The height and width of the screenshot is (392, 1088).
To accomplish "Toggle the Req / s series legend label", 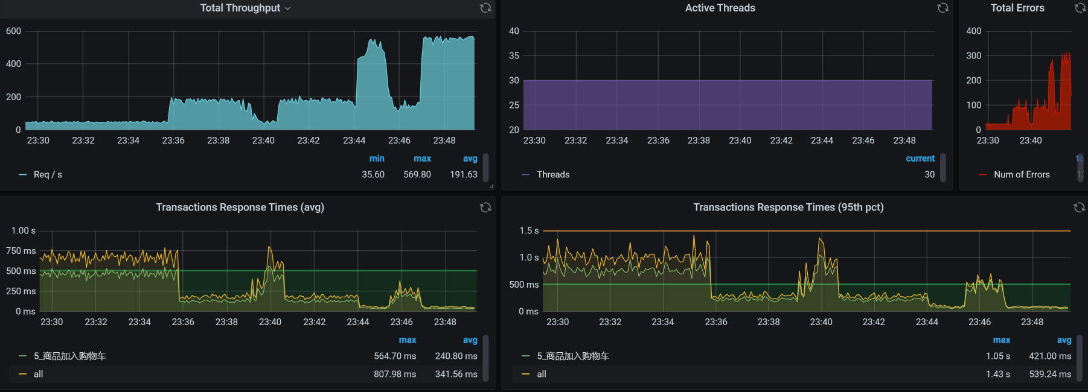I will click(x=48, y=175).
